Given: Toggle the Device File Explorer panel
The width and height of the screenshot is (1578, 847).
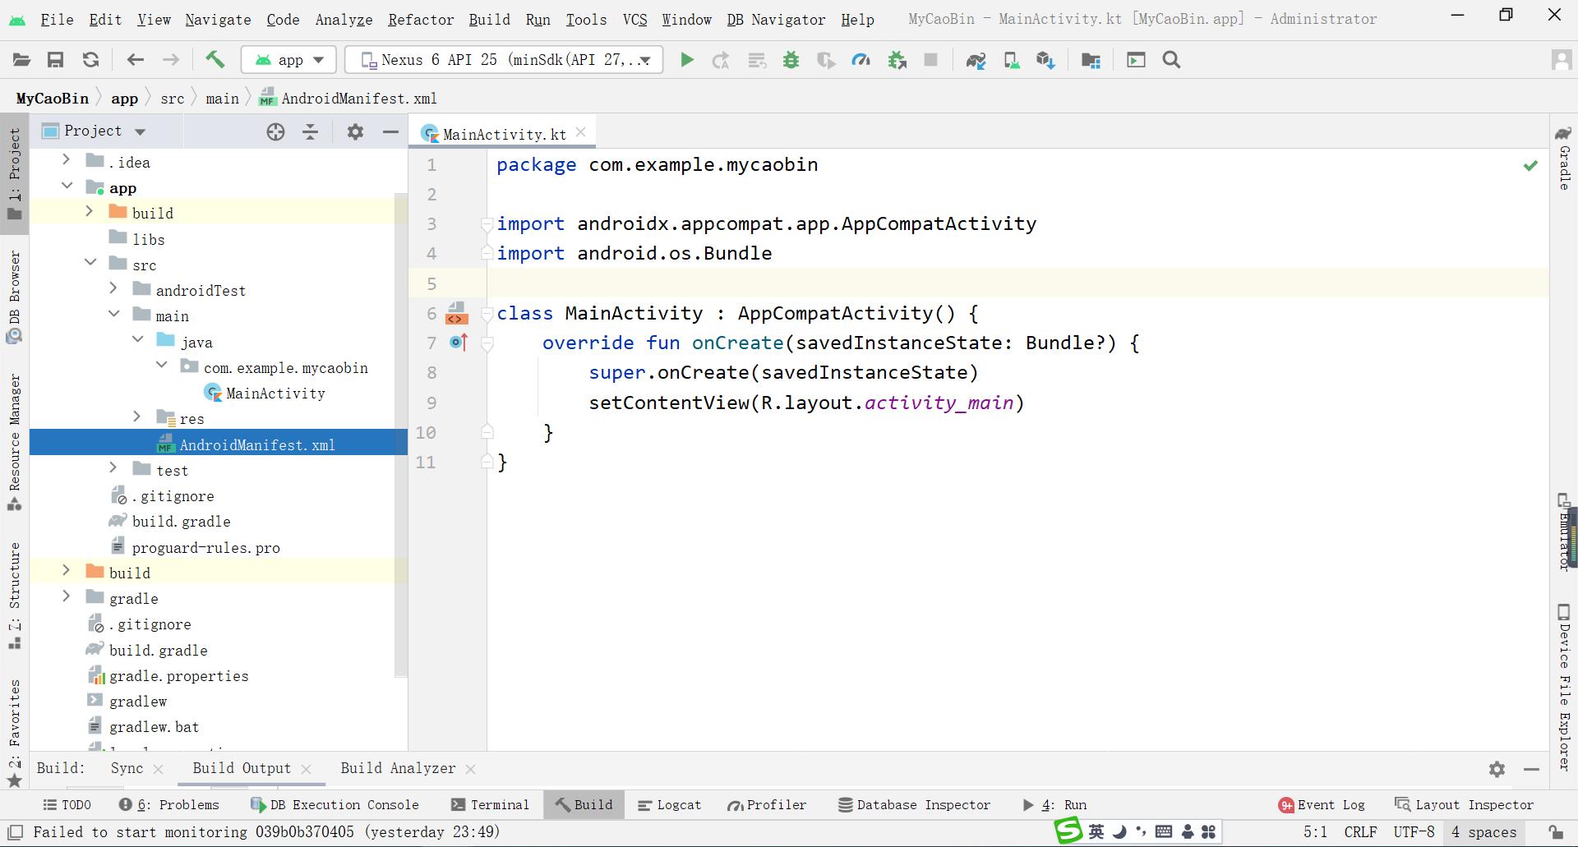Looking at the screenshot, I should click(x=1563, y=687).
